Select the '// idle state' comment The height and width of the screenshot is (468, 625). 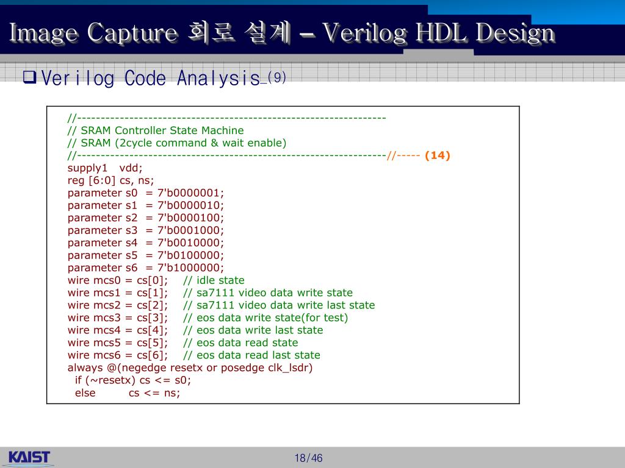coord(214,280)
